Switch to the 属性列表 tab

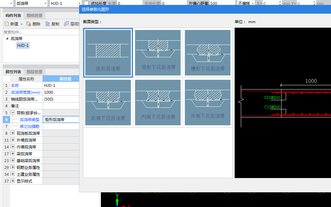click(13, 72)
